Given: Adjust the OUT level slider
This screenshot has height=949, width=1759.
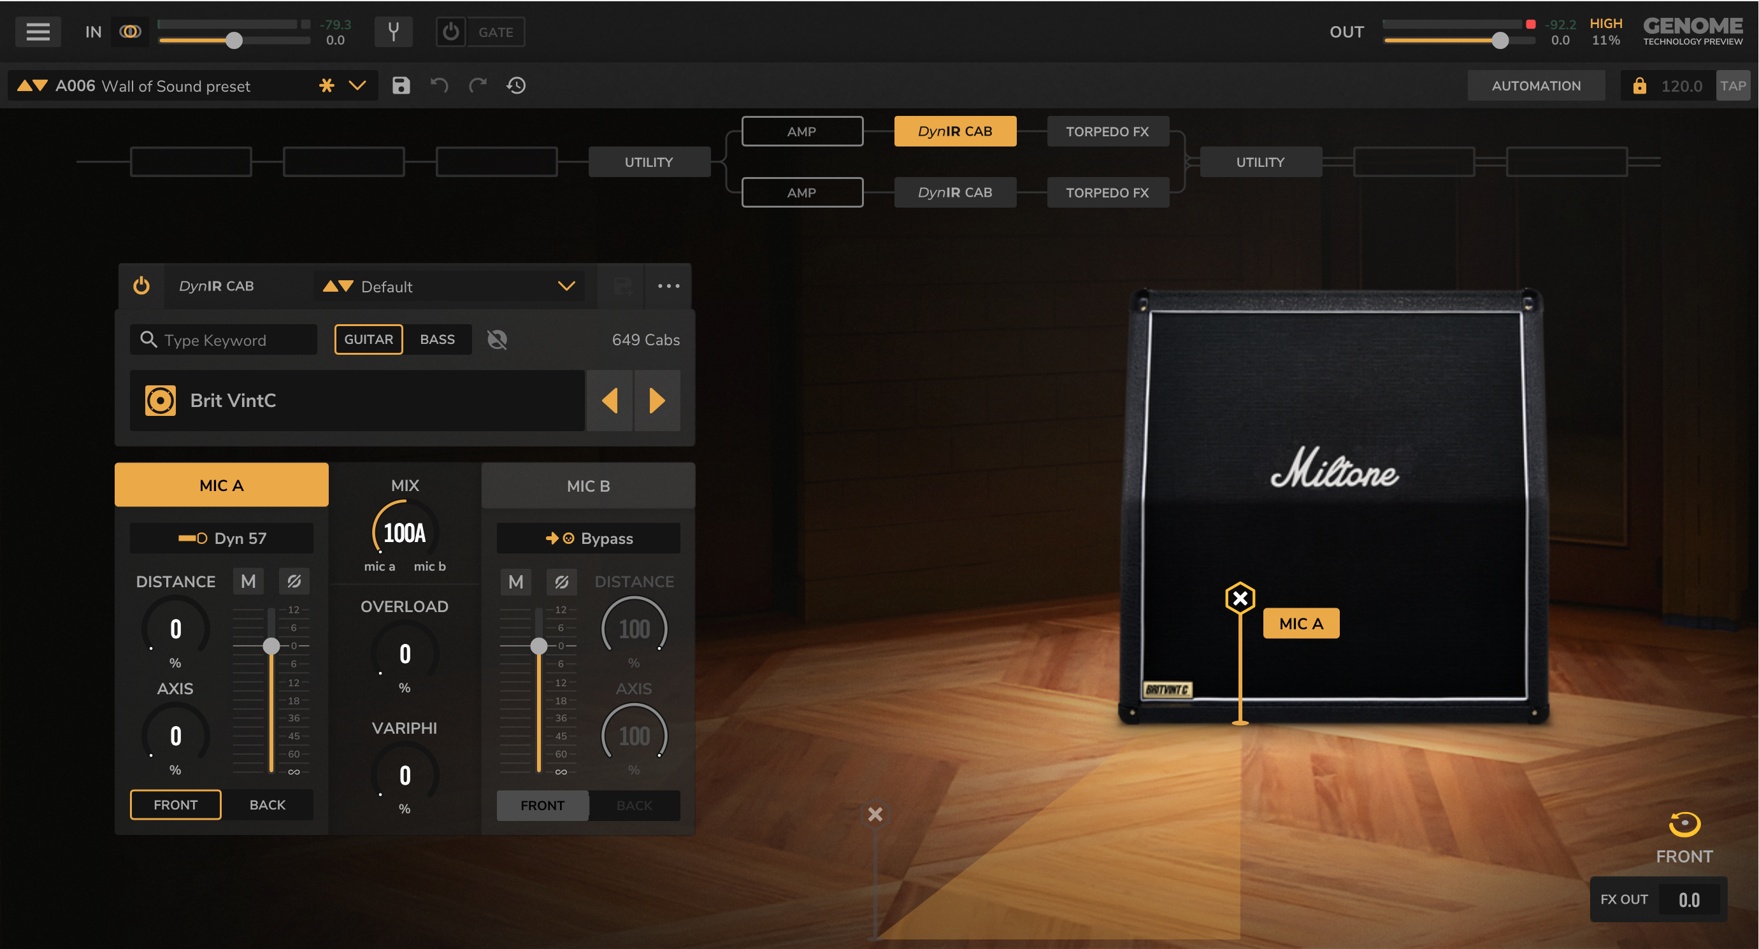Looking at the screenshot, I should (1500, 40).
